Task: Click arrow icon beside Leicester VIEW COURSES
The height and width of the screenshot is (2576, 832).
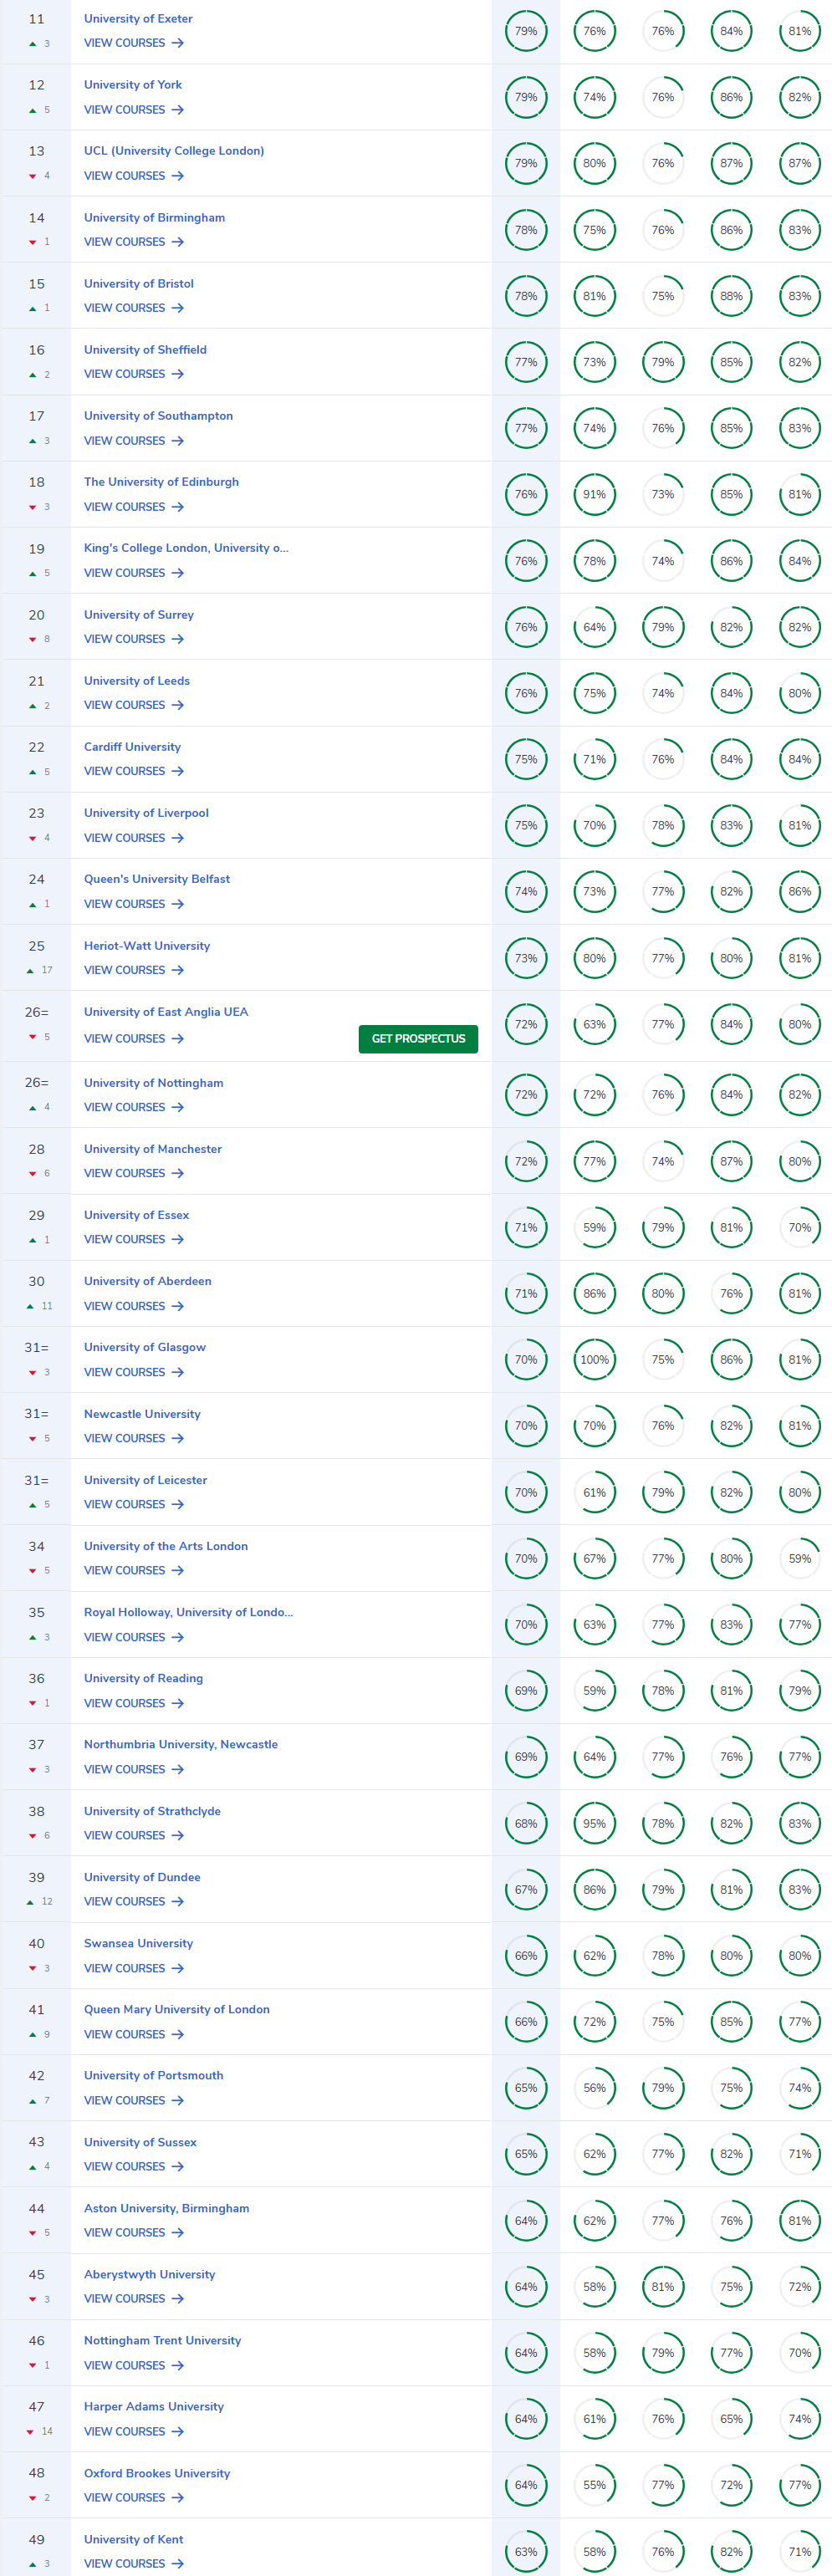Action: pos(177,1504)
